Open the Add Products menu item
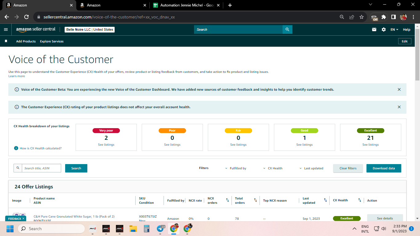Image resolution: width=420 pixels, height=236 pixels. pos(26,41)
